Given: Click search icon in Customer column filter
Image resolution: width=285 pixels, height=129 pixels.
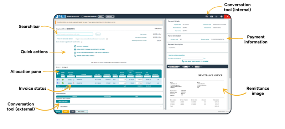Looking at the screenshot, I should coord(92,76).
